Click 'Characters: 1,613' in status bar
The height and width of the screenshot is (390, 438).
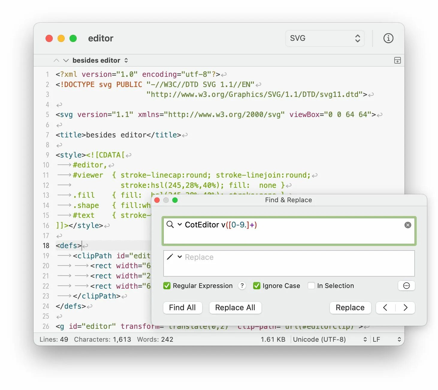(102, 339)
